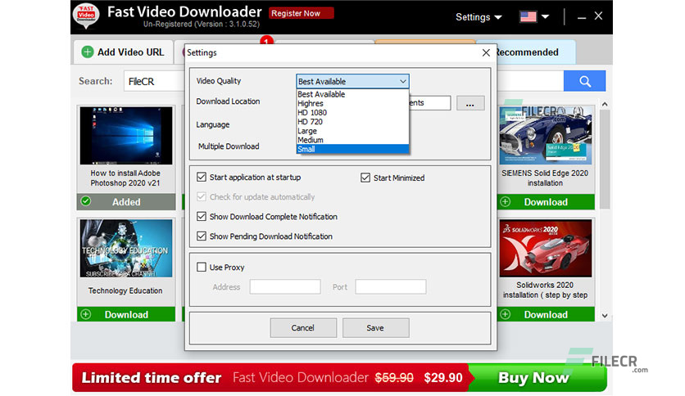685x396 pixels.
Task: Toggle the Start Minimized checkbox
Action: click(365, 178)
